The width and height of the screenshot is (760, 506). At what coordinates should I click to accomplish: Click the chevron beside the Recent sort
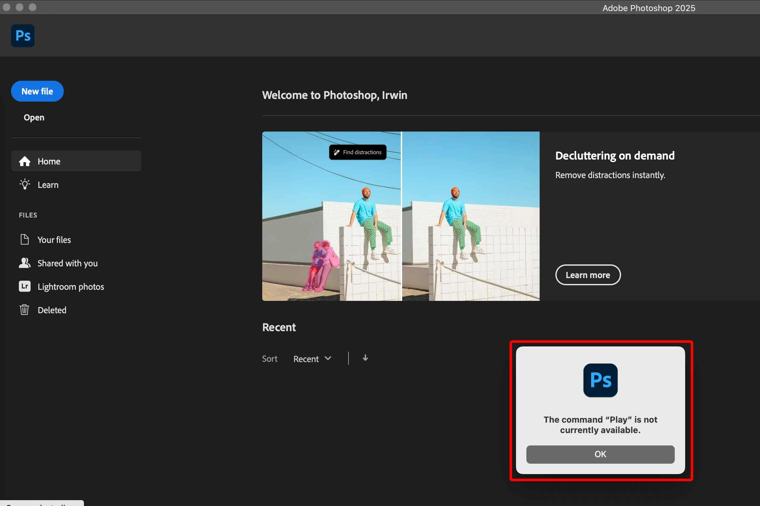tap(328, 358)
